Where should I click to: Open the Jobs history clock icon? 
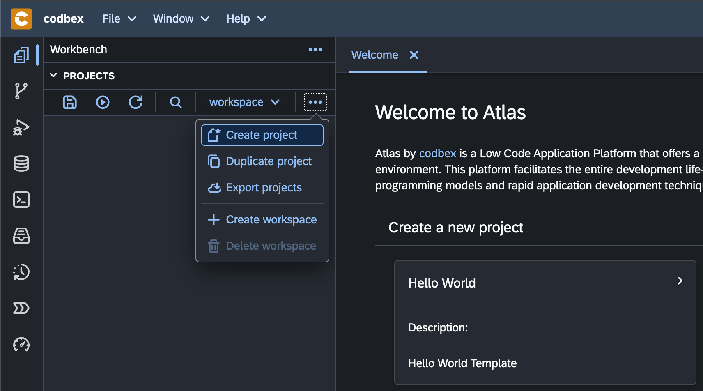21,272
